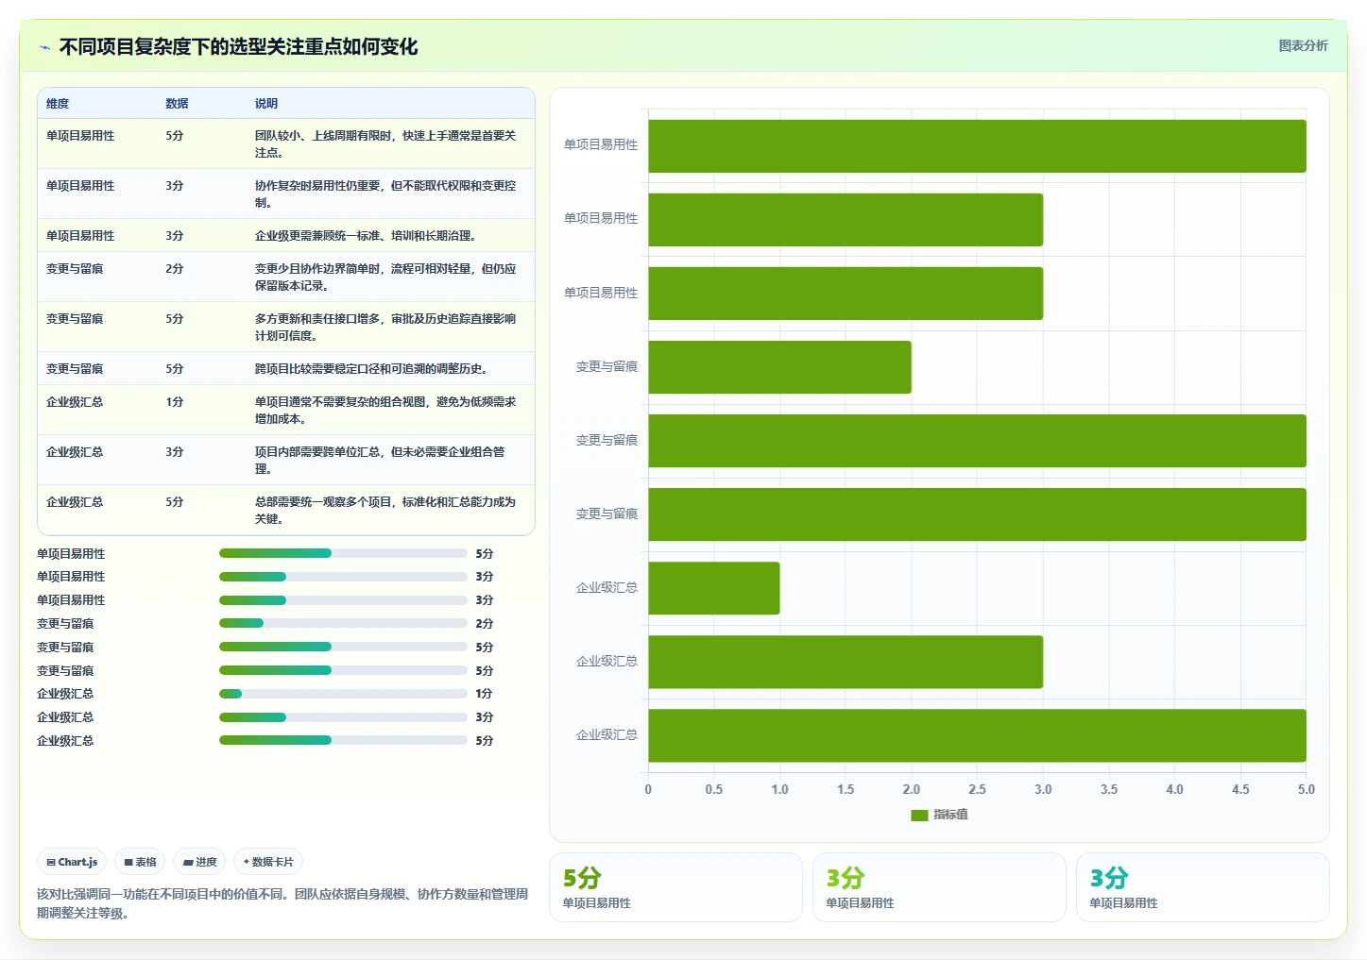Click the 数据卡片 tag chip
The height and width of the screenshot is (960, 1367).
tap(268, 862)
